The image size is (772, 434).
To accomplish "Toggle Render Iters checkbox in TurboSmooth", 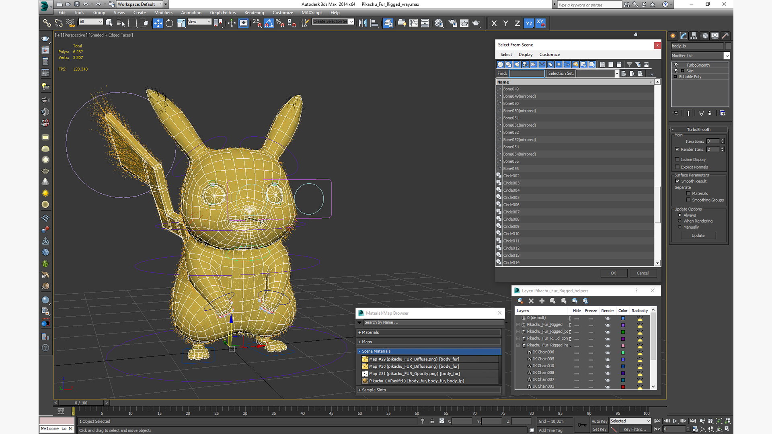I will coord(677,149).
